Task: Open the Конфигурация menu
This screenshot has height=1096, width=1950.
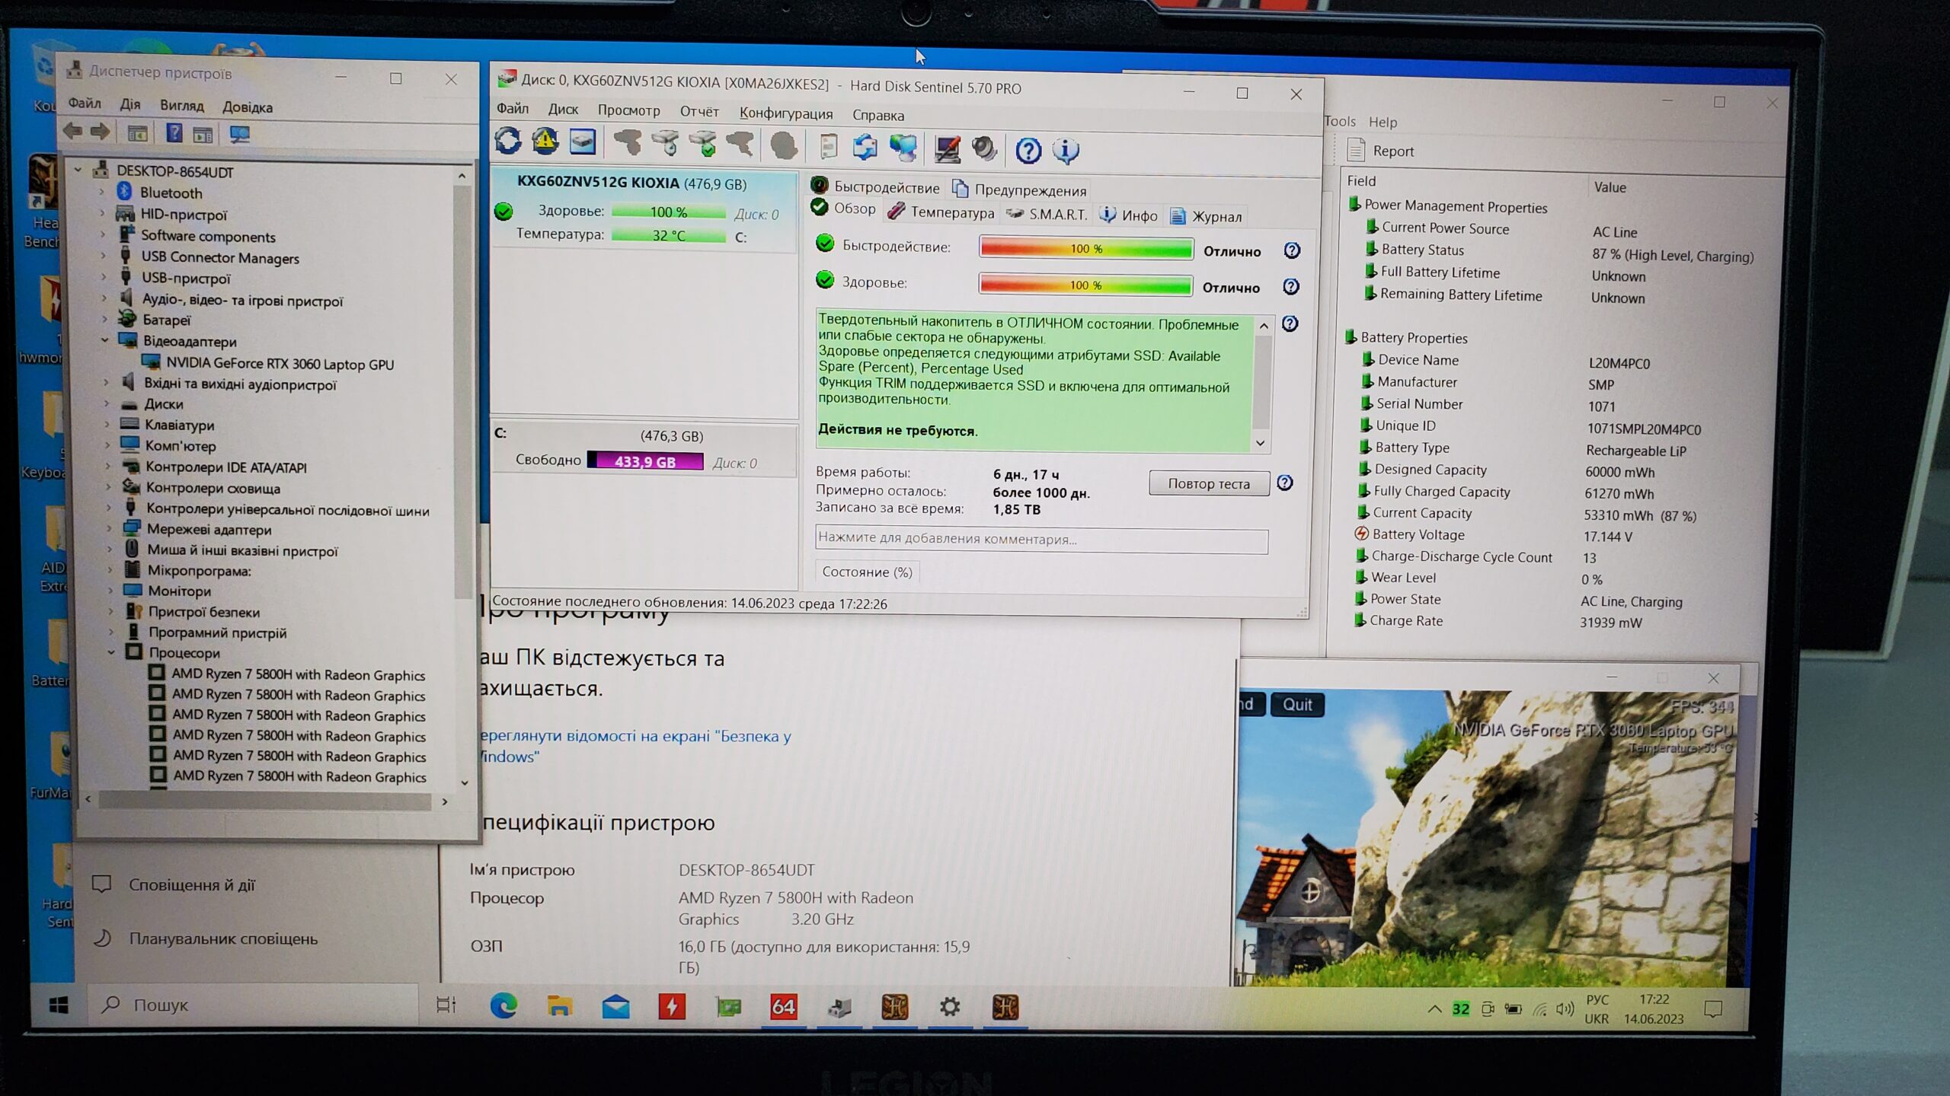Action: point(785,113)
